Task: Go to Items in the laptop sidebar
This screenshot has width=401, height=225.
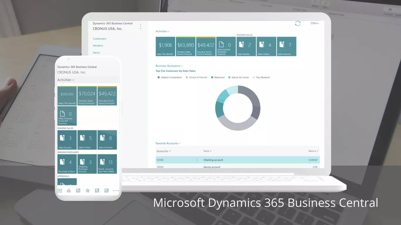Action: (96, 53)
